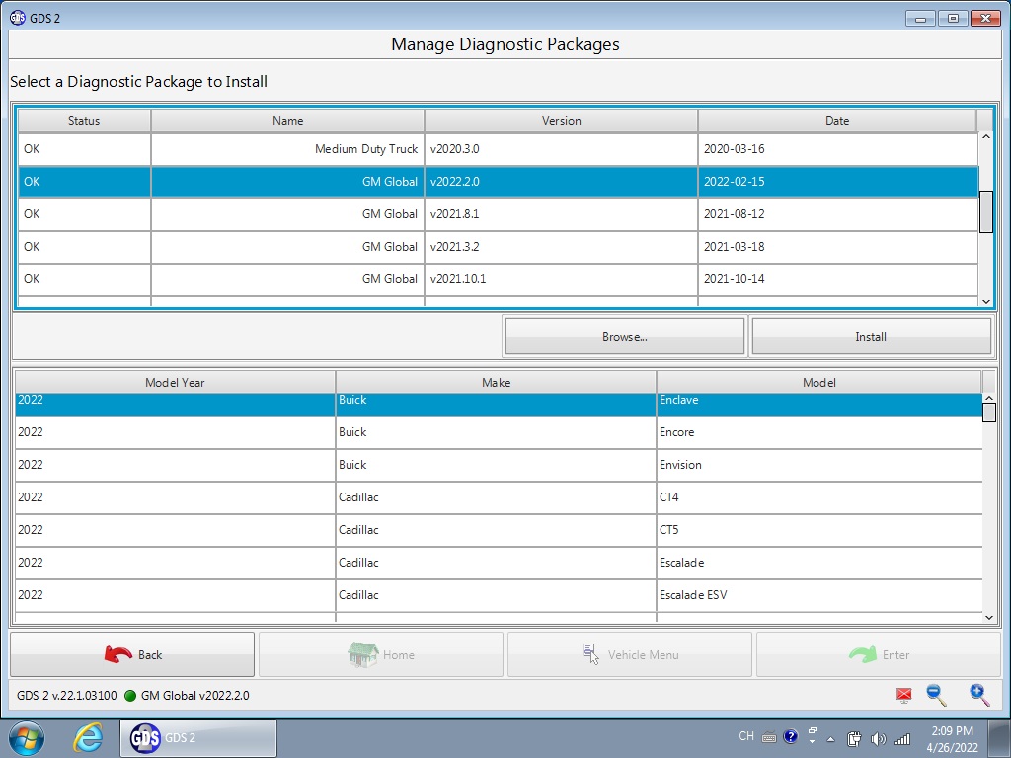The height and width of the screenshot is (758, 1011).
Task: Go Back using the red arrow button
Action: pyautogui.click(x=132, y=655)
